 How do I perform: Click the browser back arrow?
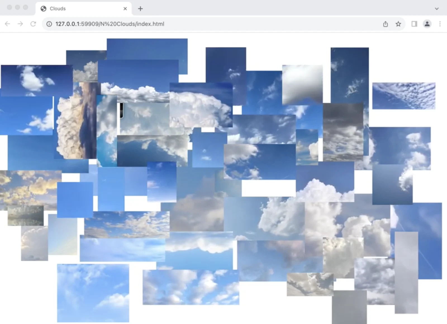pyautogui.click(x=8, y=24)
